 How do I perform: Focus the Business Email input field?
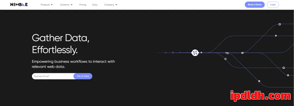click(x=53, y=76)
